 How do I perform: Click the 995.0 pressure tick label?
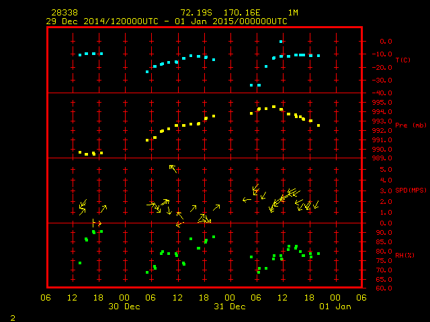[376, 102]
